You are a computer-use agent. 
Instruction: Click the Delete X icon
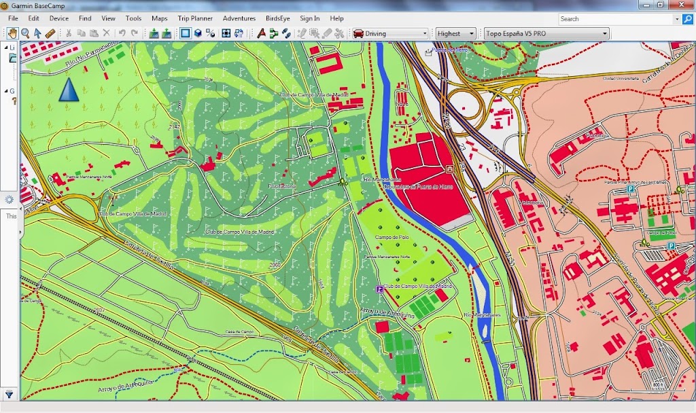106,33
